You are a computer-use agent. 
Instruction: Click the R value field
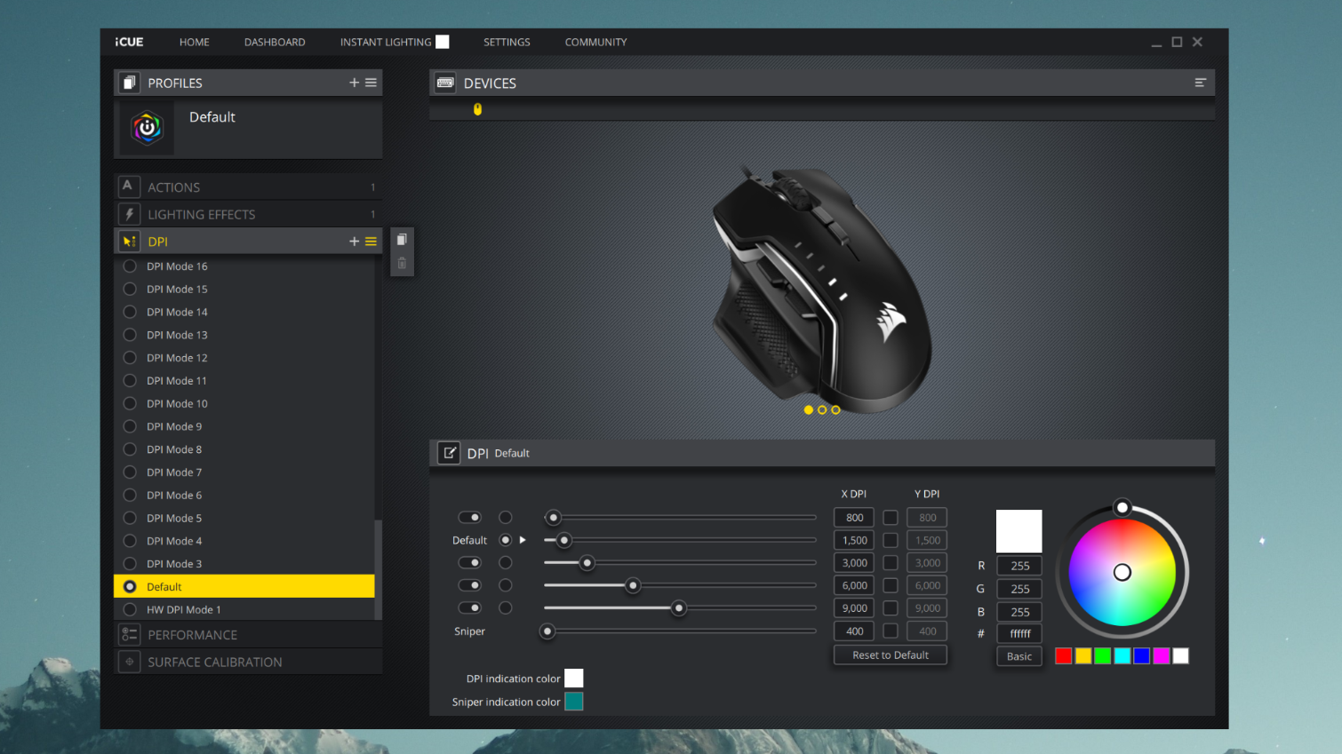pos(1019,566)
